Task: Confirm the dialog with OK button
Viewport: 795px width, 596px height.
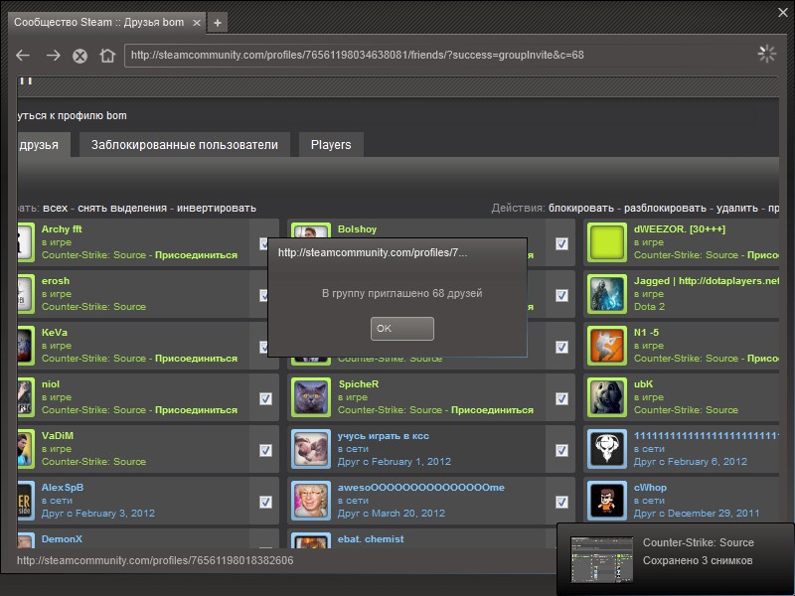Action: coord(402,329)
